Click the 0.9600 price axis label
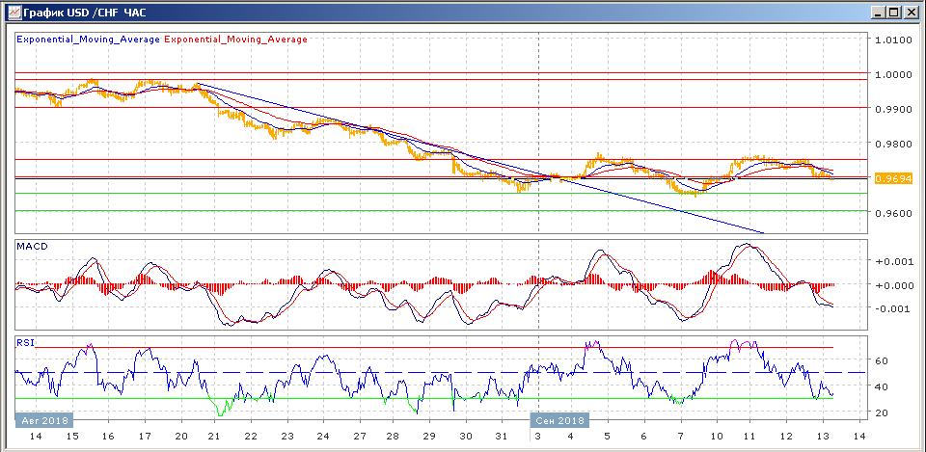Image resolution: width=926 pixels, height=452 pixels. point(891,213)
